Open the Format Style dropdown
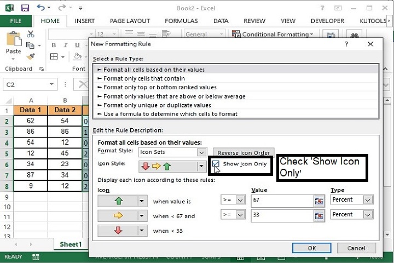The width and height of the screenshot is (394, 263). [201, 152]
